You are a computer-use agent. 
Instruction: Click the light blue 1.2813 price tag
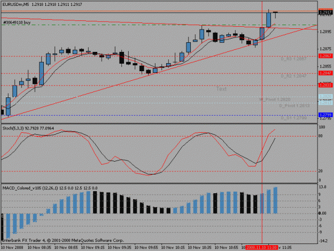tap(325, 103)
